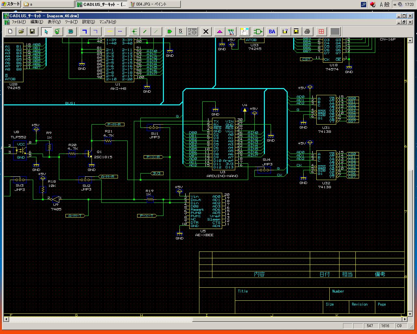Click the new document icon
Screen dimensions: 417x334
10,31
